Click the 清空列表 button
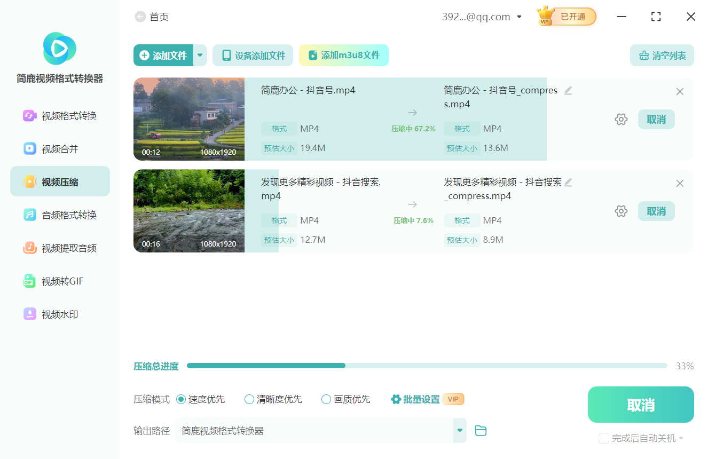Image resolution: width=708 pixels, height=459 pixels. click(662, 55)
